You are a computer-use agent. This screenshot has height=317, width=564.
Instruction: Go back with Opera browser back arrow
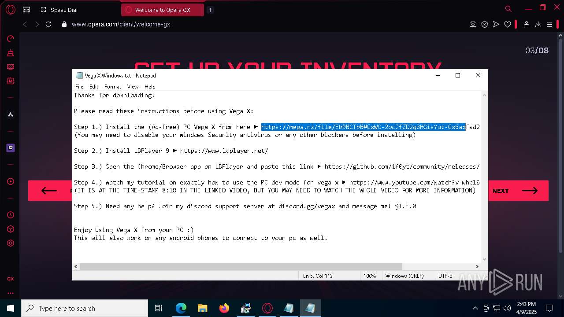(25, 24)
